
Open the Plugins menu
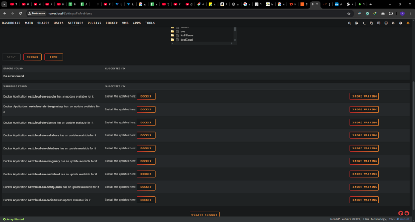[95, 23]
